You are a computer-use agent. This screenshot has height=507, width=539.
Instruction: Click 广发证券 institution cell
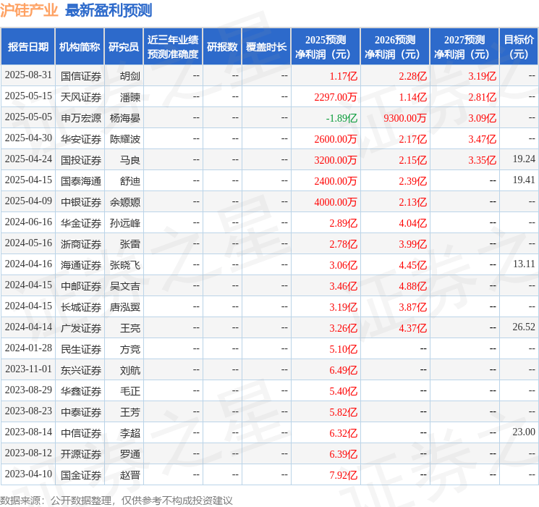point(81,328)
